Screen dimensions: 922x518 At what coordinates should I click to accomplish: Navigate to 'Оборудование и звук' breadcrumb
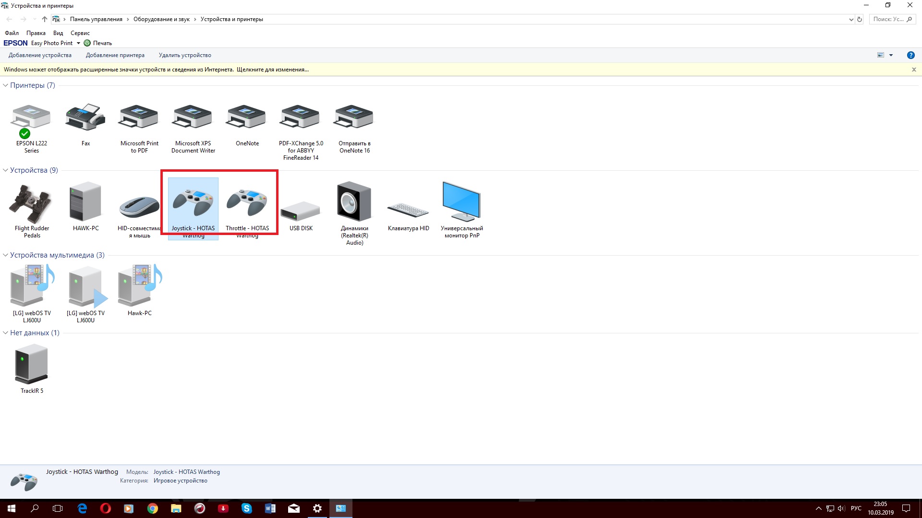(x=161, y=19)
